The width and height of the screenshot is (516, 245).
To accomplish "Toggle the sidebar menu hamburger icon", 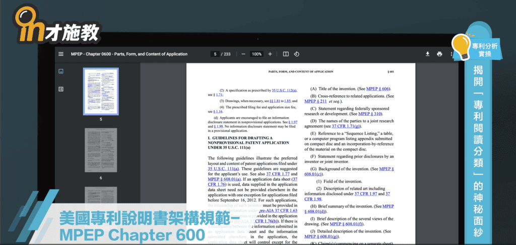I will click(61, 54).
